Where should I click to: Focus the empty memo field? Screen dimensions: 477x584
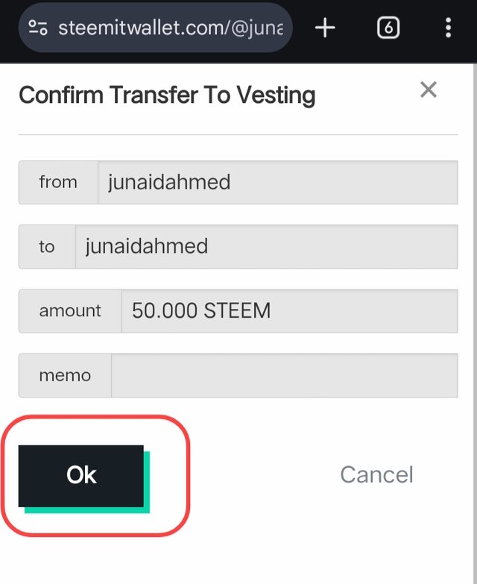(x=284, y=375)
